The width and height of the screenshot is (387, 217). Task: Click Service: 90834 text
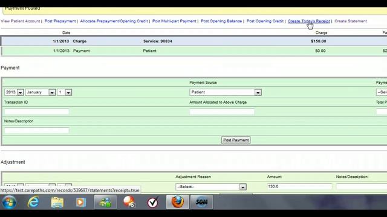tap(157, 42)
